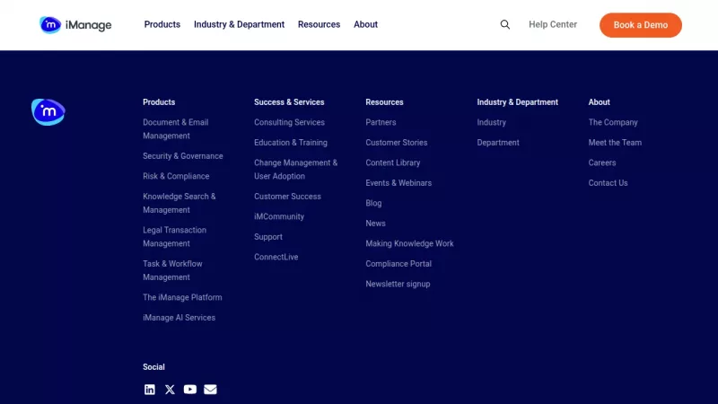Open the Department footer link
This screenshot has height=404, width=718.
point(498,143)
